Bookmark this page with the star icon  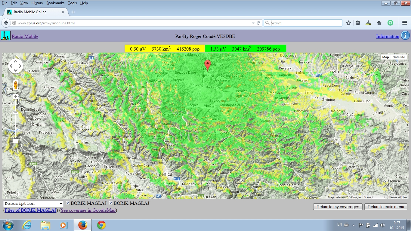click(349, 23)
